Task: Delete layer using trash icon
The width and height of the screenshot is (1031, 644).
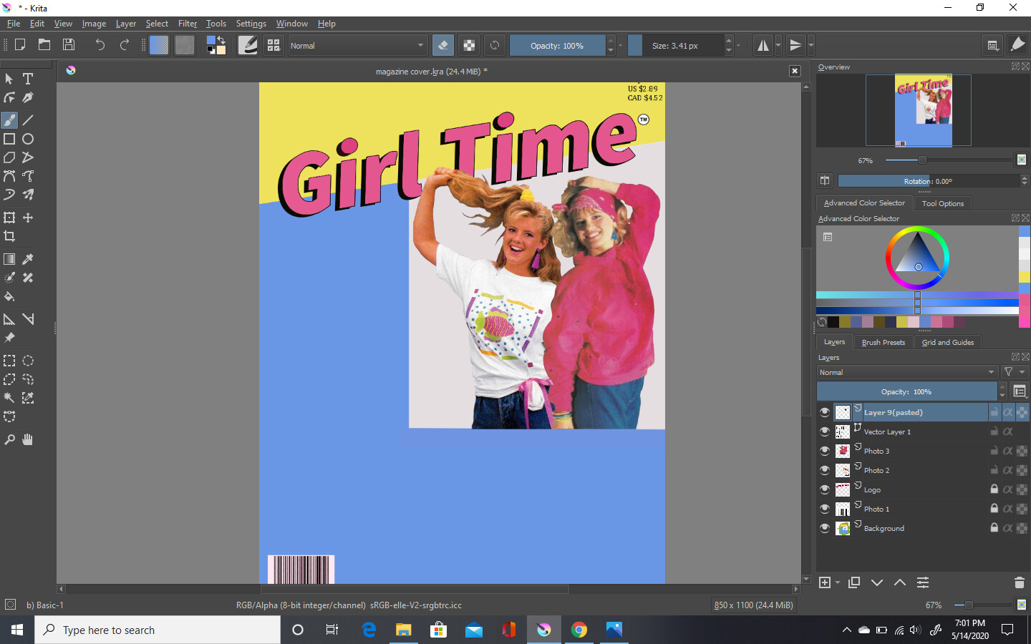Action: (x=1020, y=582)
